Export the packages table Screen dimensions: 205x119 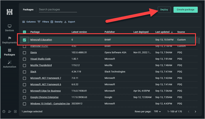(x=70, y=22)
